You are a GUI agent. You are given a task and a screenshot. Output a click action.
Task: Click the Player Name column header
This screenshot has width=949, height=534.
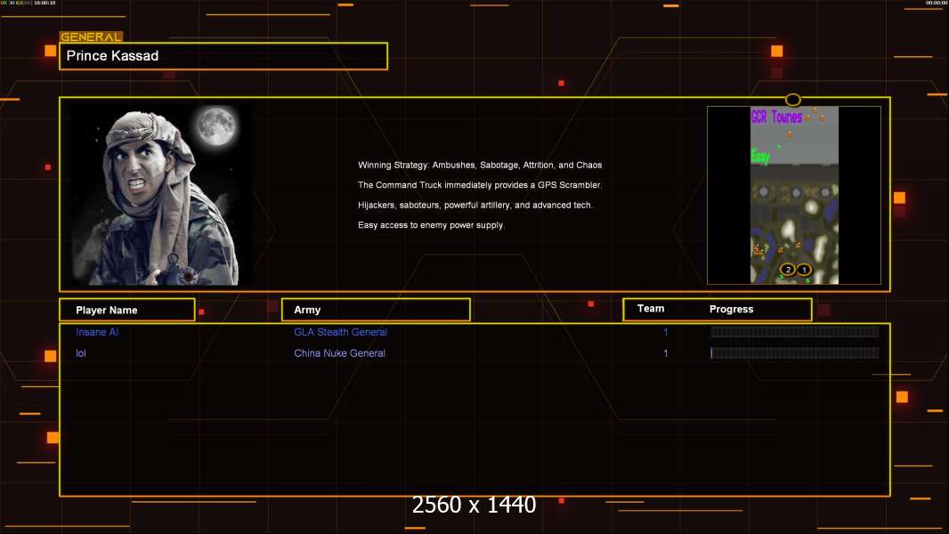[x=127, y=310]
